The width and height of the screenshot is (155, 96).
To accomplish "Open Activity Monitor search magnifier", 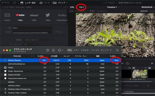I will [117, 50].
